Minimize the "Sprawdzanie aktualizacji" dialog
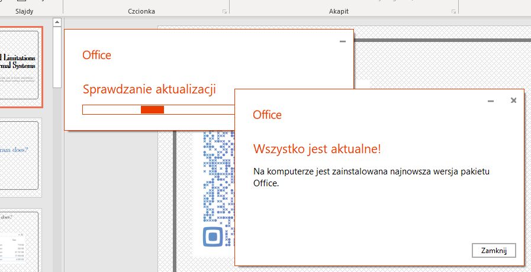 point(343,41)
